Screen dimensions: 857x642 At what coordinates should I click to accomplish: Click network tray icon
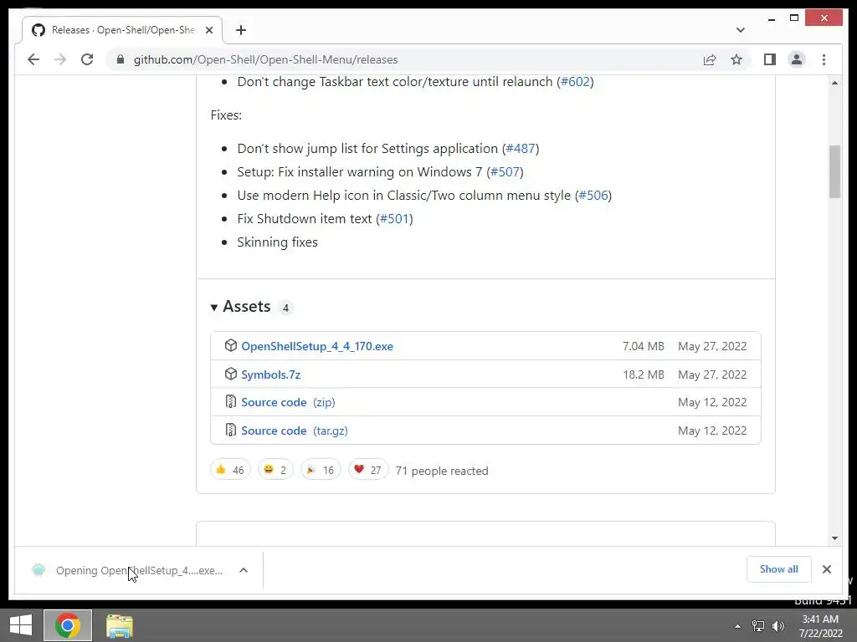coord(757,626)
